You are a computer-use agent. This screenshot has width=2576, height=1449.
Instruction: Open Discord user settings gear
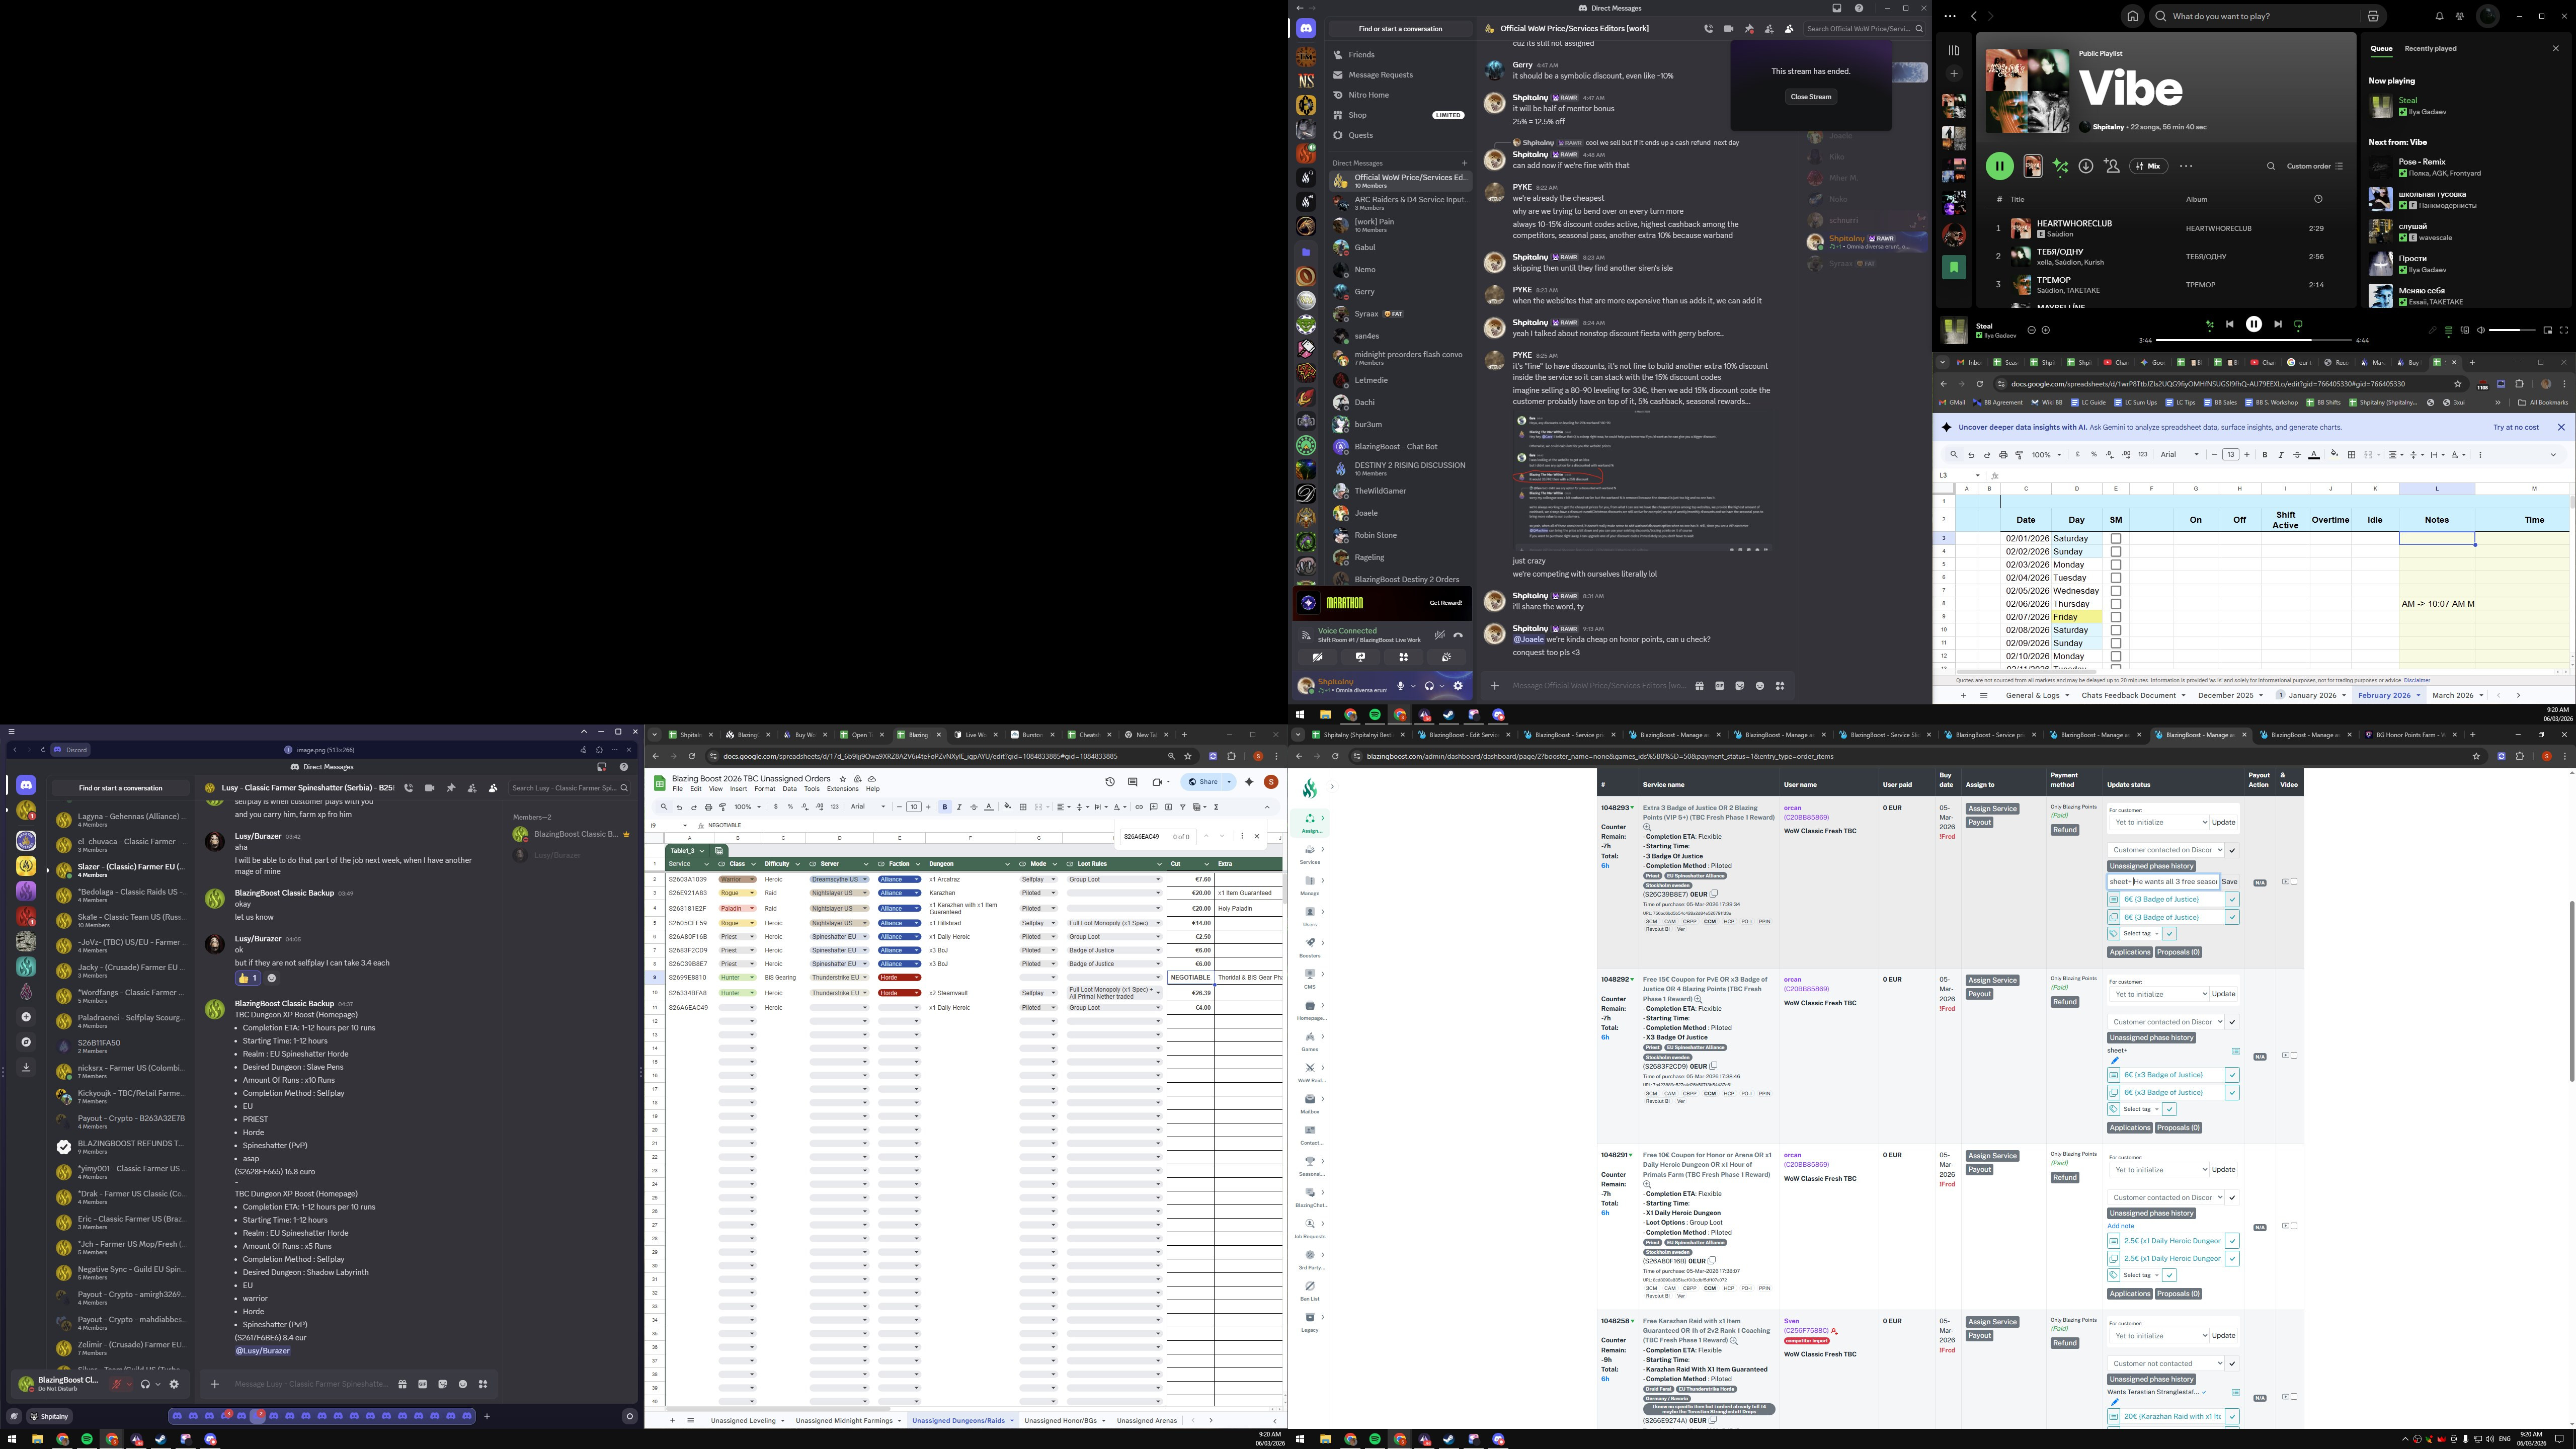(1458, 686)
